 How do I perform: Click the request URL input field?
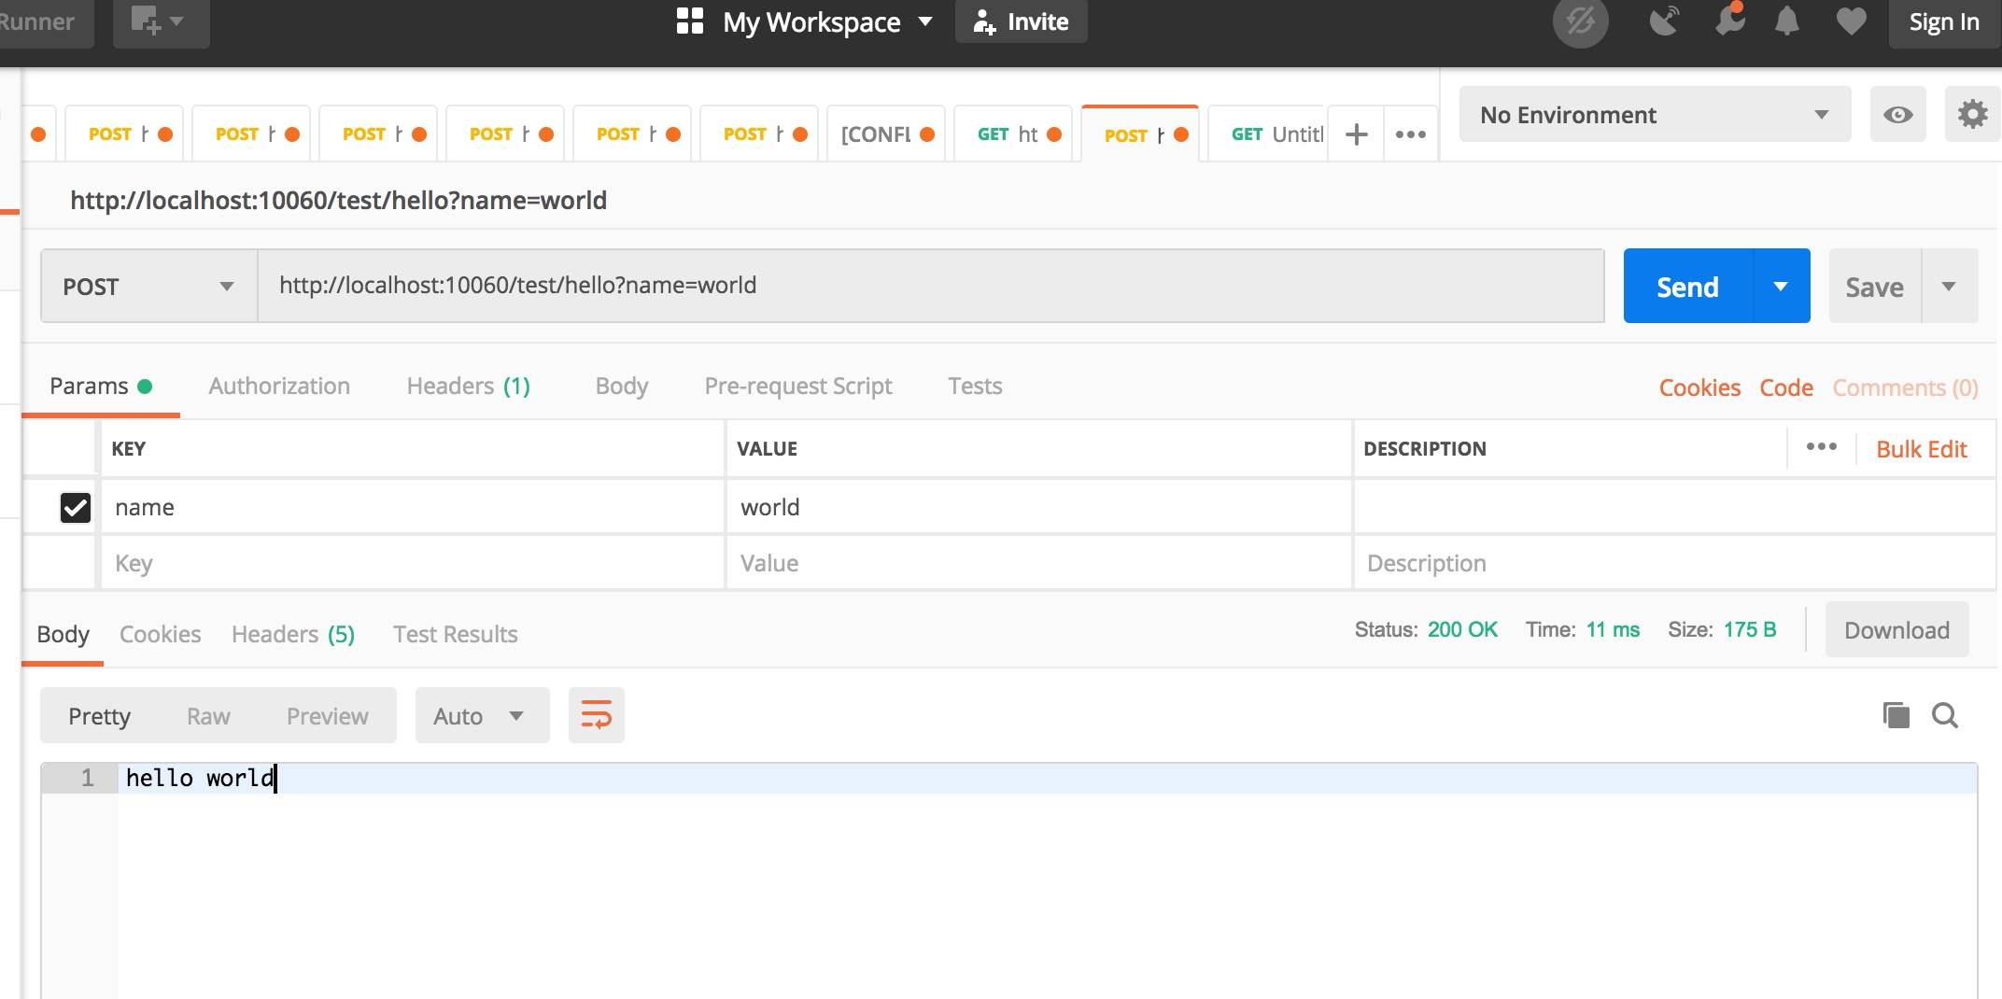tap(930, 286)
